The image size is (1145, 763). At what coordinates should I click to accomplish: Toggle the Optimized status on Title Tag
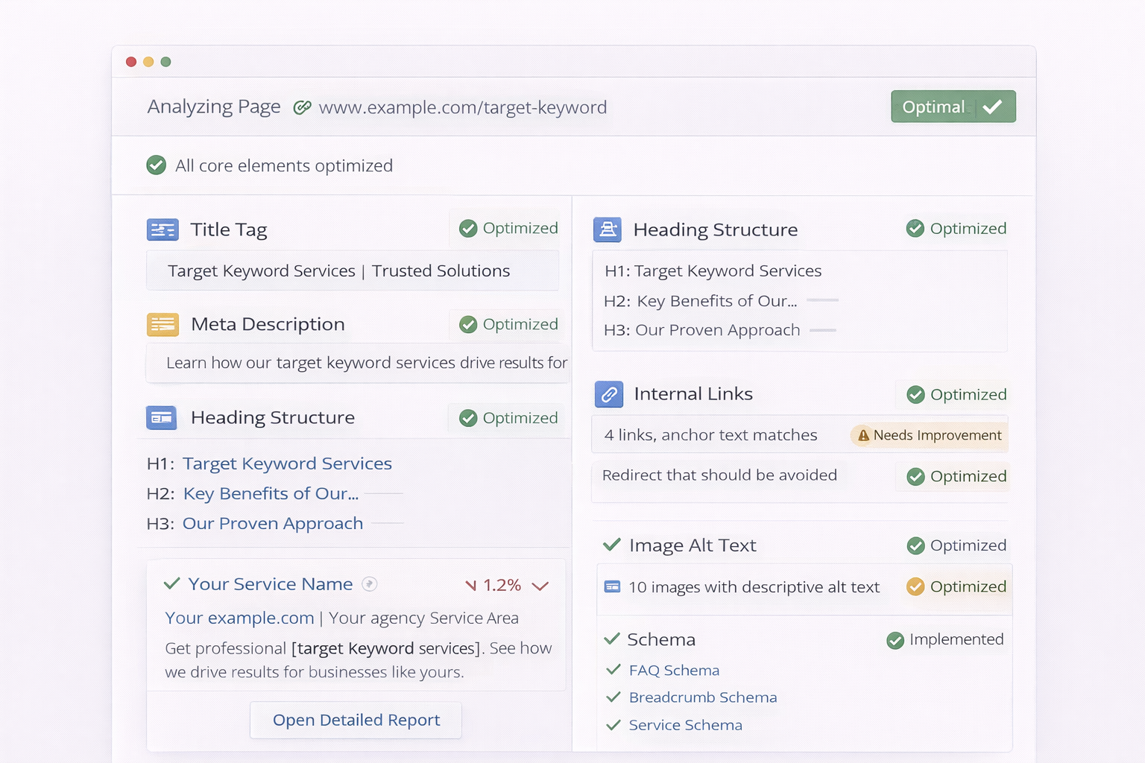[506, 228]
